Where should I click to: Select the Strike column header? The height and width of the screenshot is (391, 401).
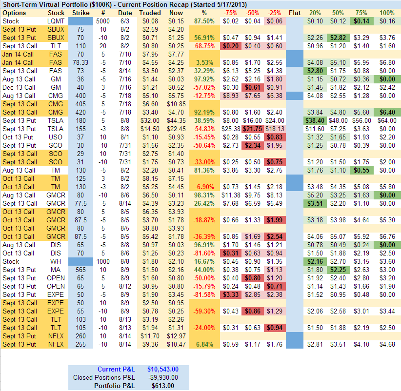(80, 13)
